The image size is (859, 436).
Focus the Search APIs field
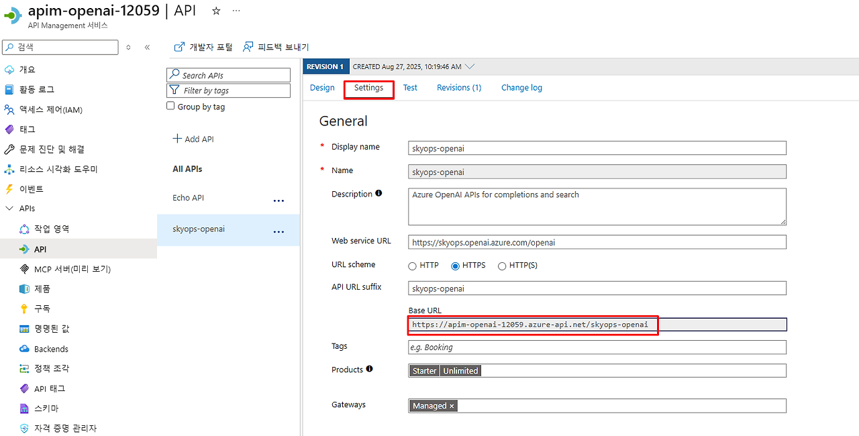coord(228,75)
